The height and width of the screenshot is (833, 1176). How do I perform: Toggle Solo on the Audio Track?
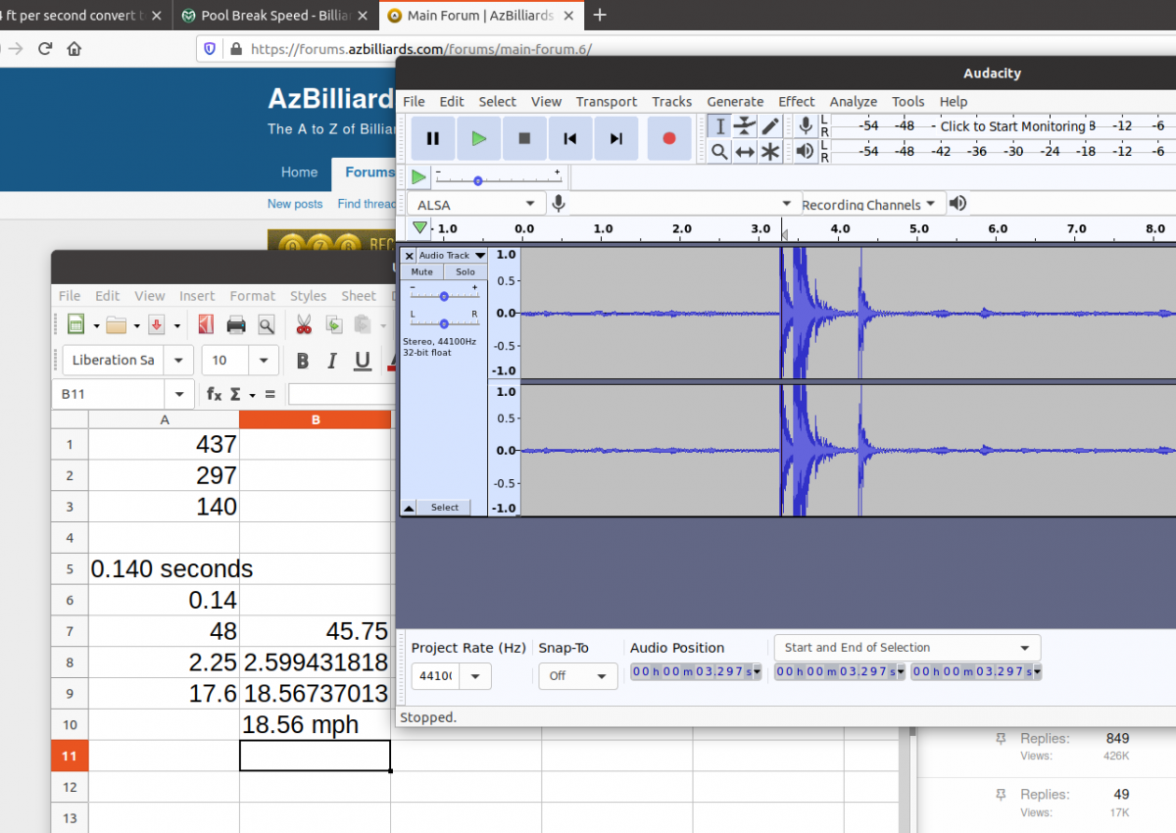(465, 271)
